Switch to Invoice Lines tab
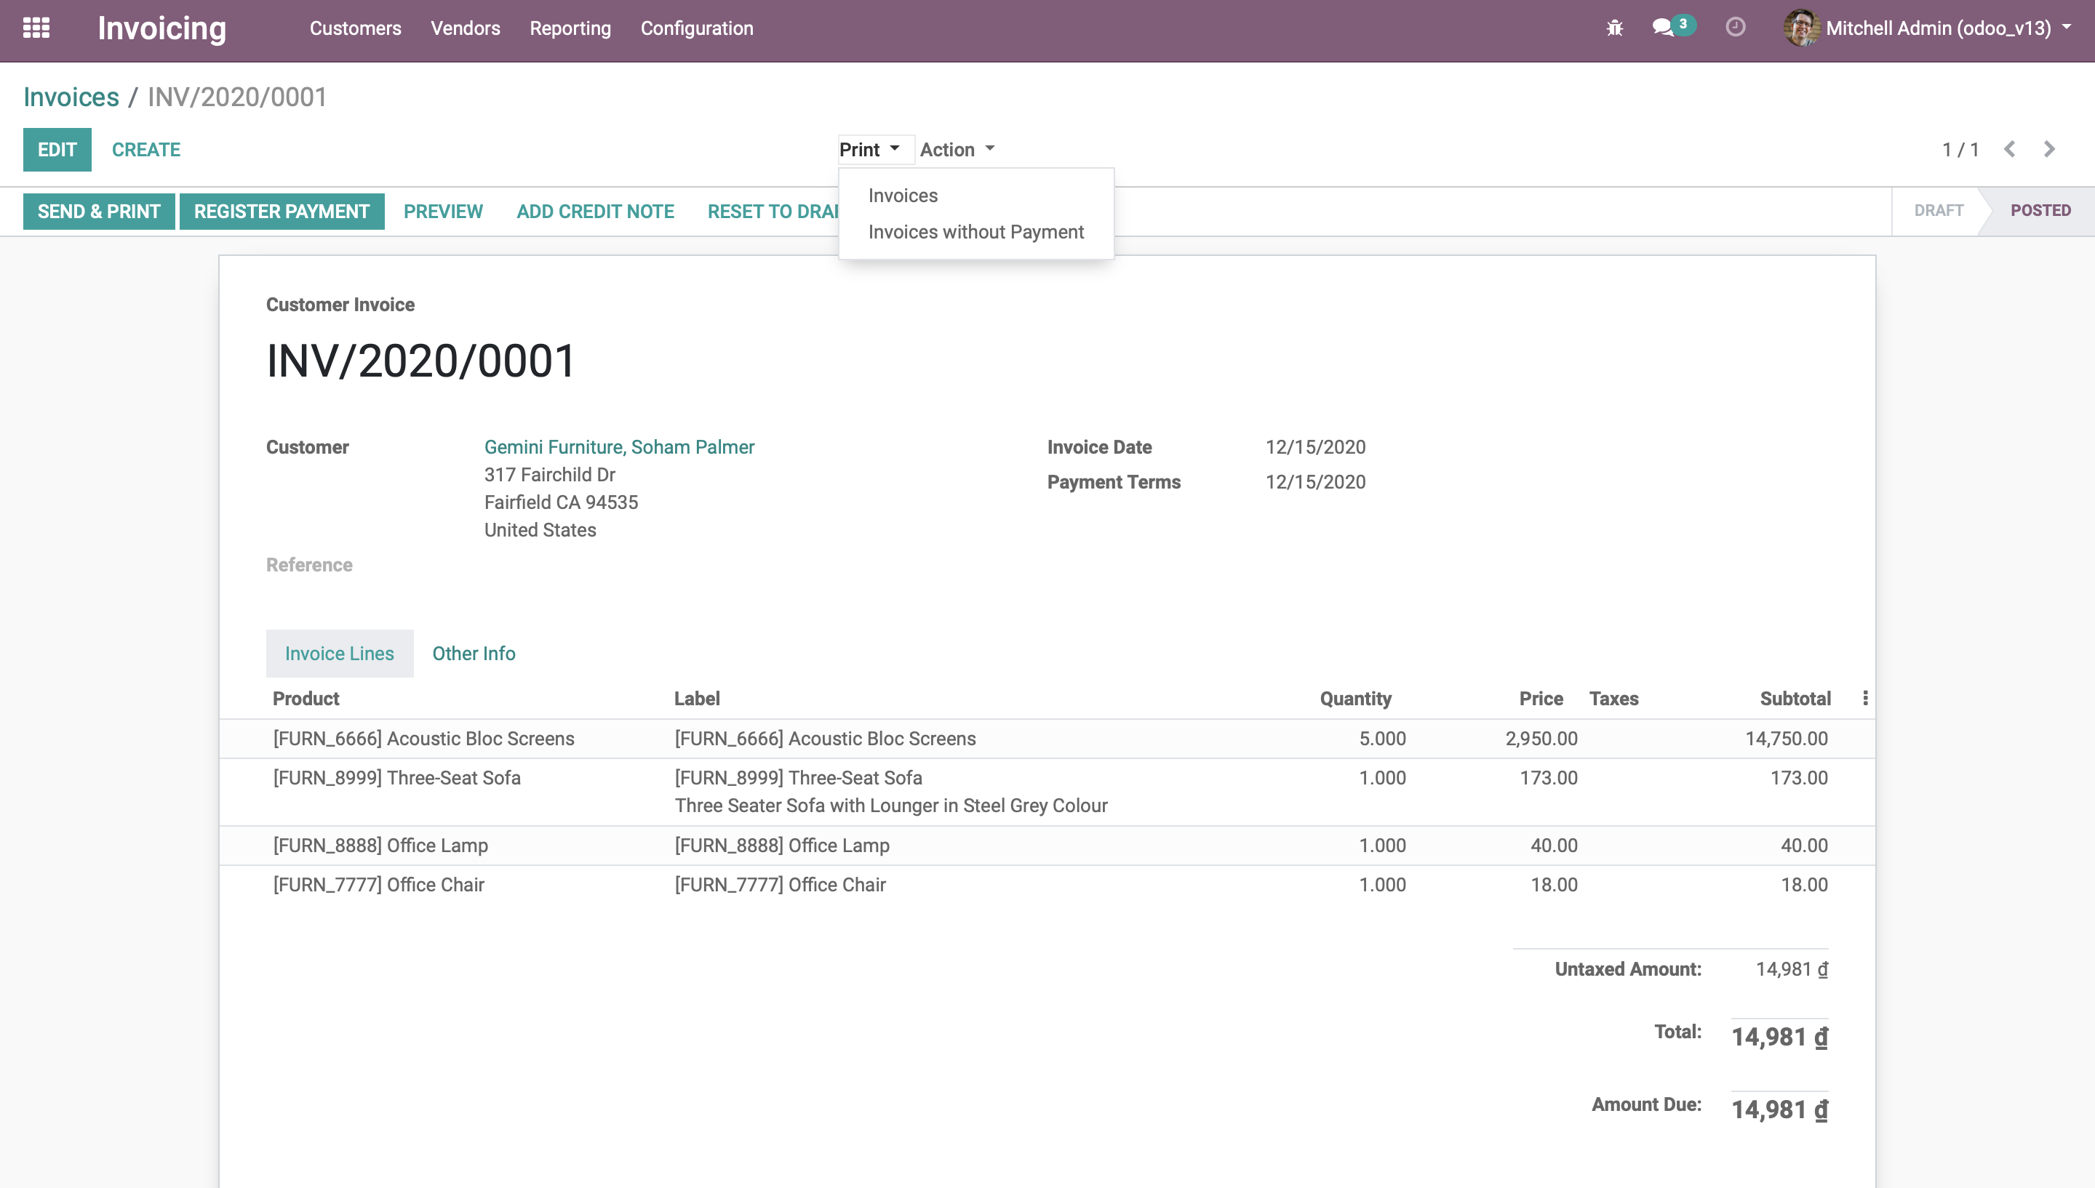Image resolution: width=2095 pixels, height=1188 pixels. click(340, 653)
